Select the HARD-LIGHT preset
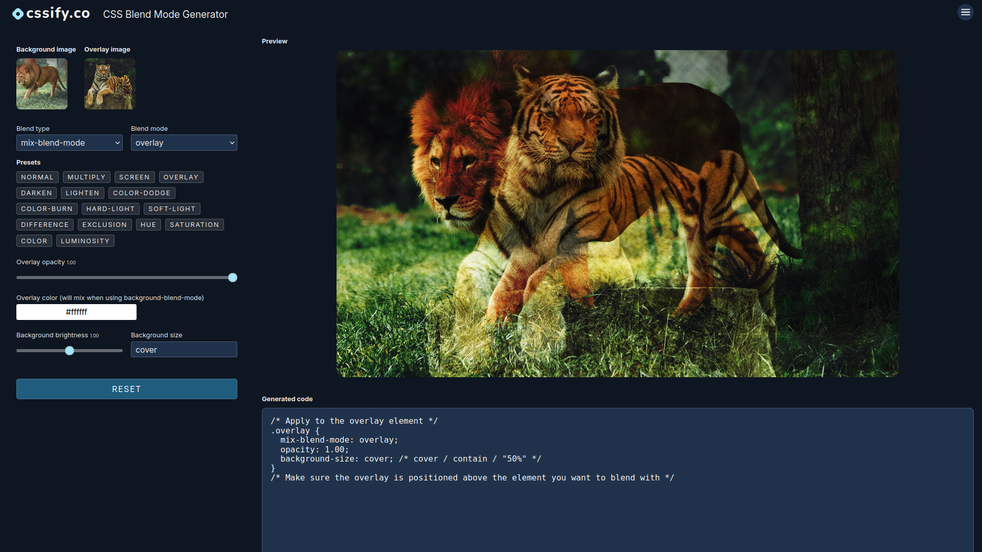Image resolution: width=982 pixels, height=552 pixels. point(110,209)
